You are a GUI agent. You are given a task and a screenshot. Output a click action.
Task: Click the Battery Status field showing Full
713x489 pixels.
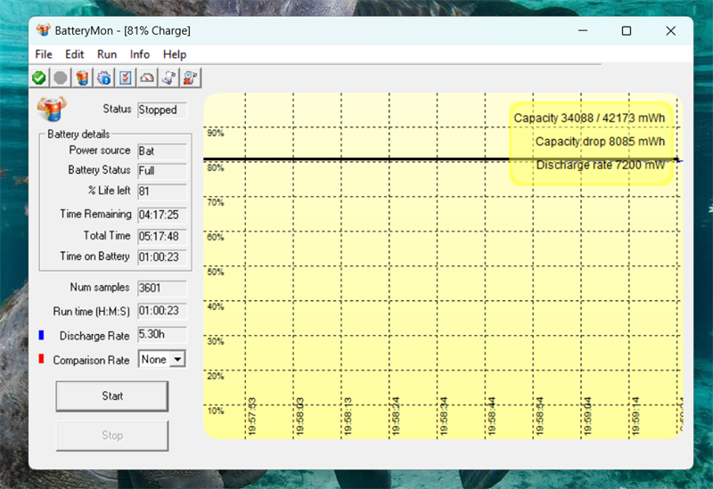pos(162,171)
